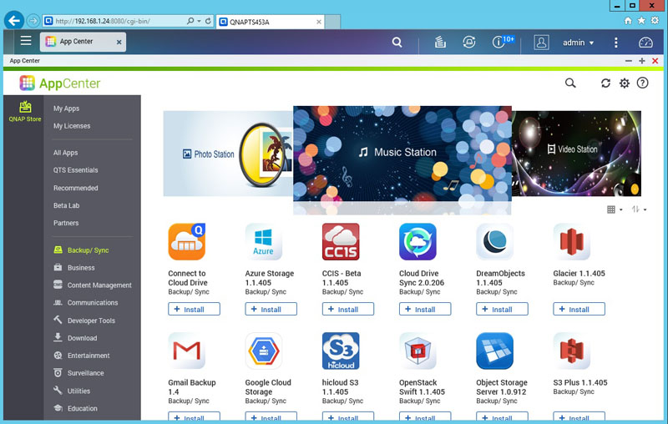The height and width of the screenshot is (424, 668).
Task: Reload page with browser refresh icon
Action: [208, 21]
